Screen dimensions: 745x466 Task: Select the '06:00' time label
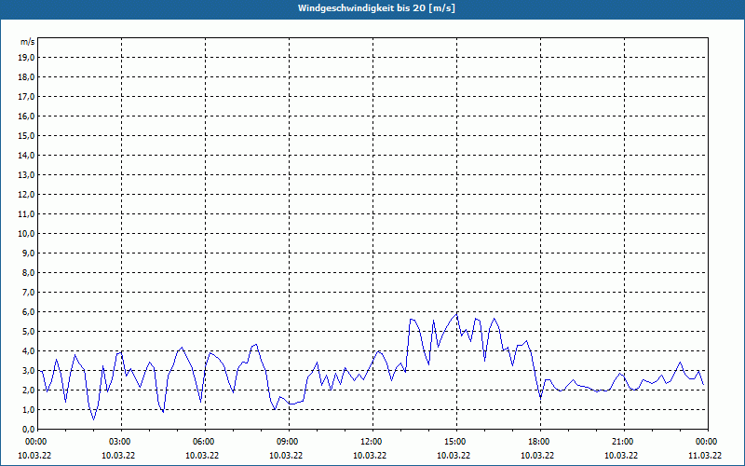coord(205,442)
